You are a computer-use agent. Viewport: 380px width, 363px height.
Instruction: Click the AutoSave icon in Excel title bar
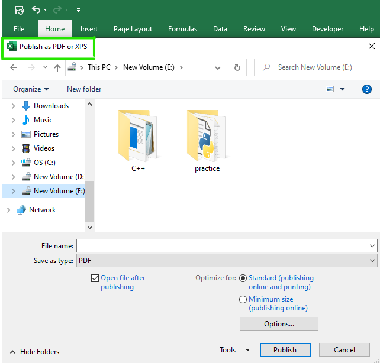19,9
